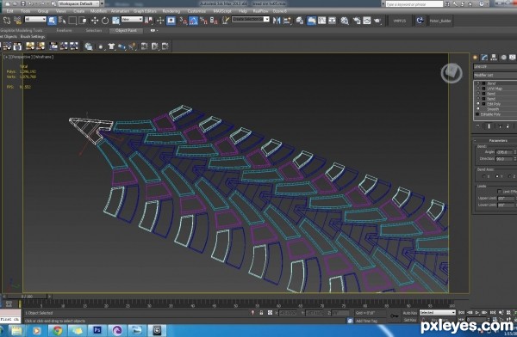Open the Customize menu

(196, 11)
